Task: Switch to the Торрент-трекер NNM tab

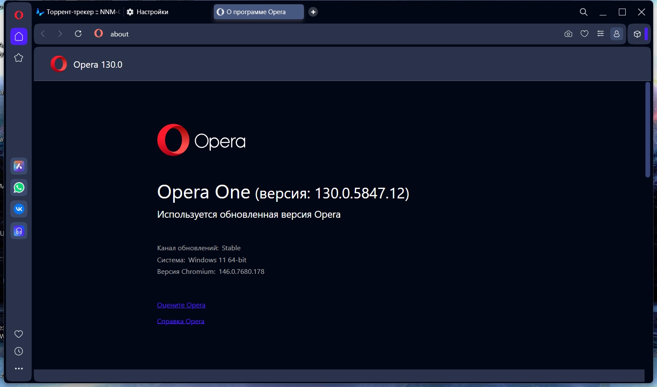Action: pyautogui.click(x=78, y=12)
